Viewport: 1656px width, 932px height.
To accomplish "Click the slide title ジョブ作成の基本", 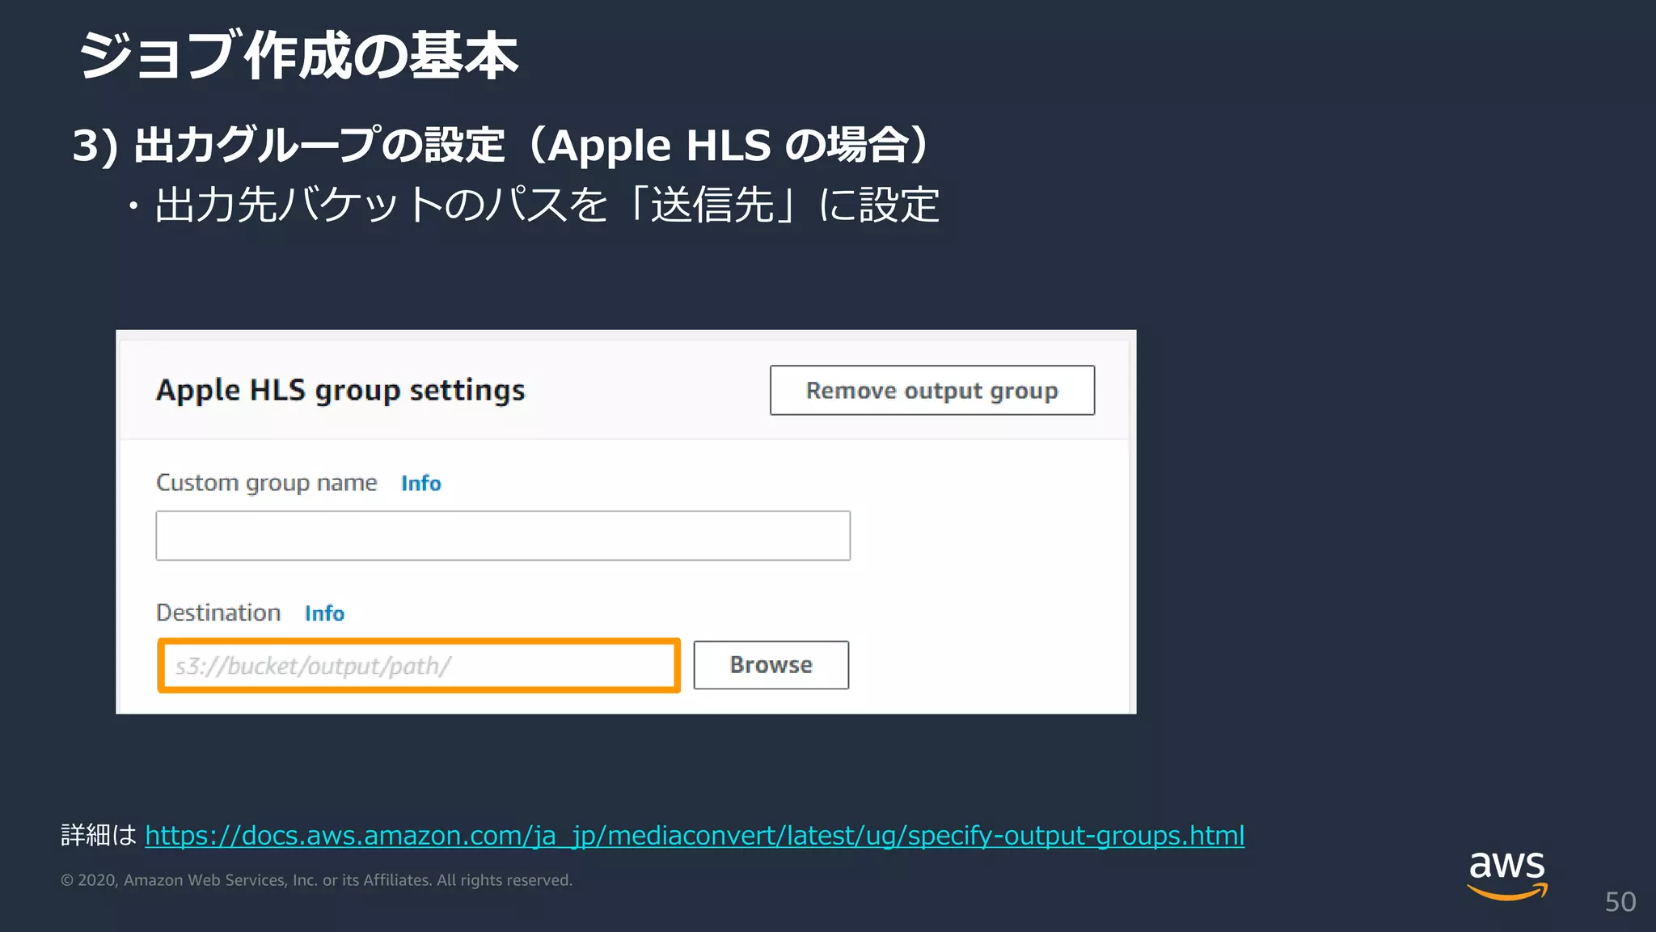I will coord(298,55).
